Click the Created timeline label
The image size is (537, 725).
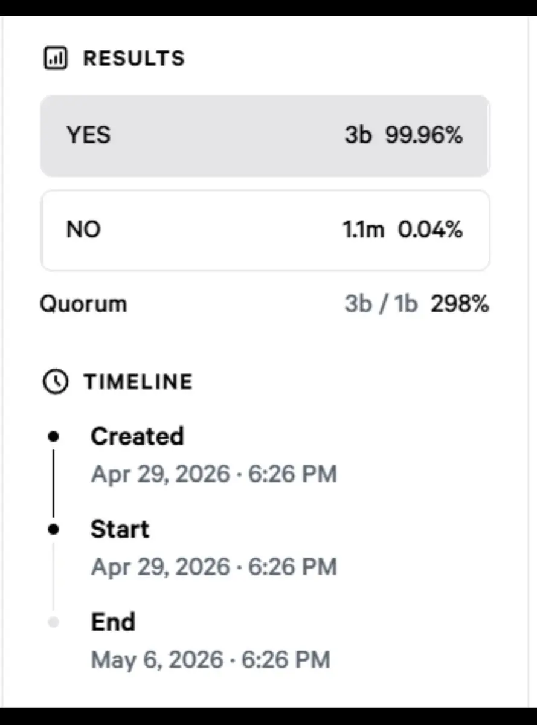click(137, 436)
